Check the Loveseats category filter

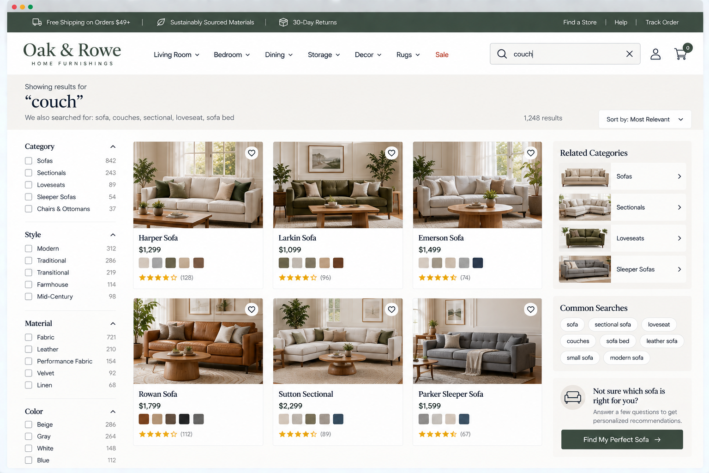tap(29, 185)
